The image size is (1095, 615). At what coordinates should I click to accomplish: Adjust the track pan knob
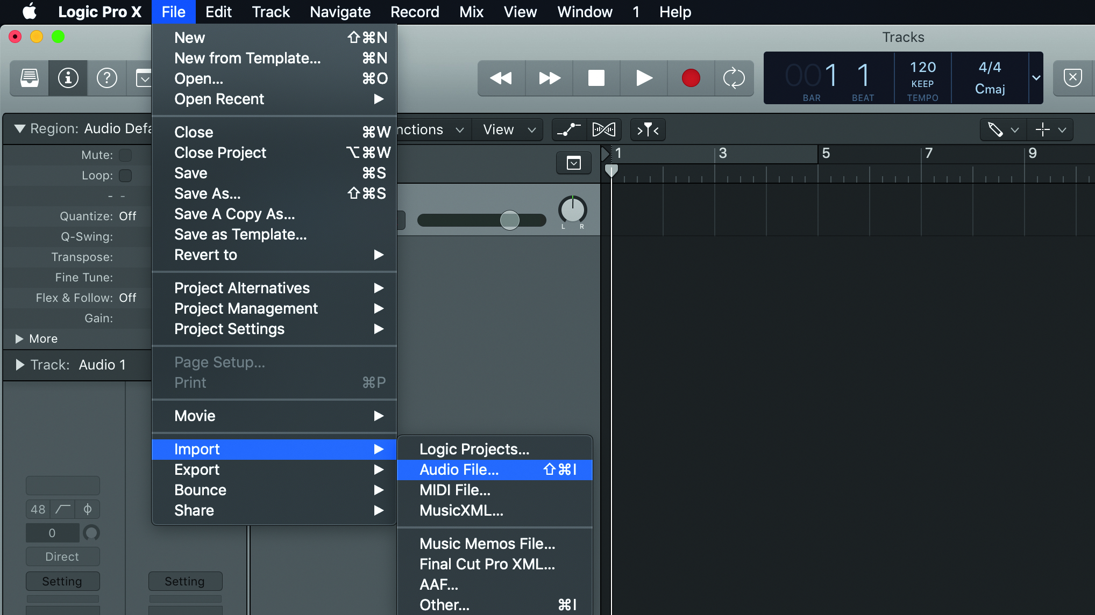573,210
